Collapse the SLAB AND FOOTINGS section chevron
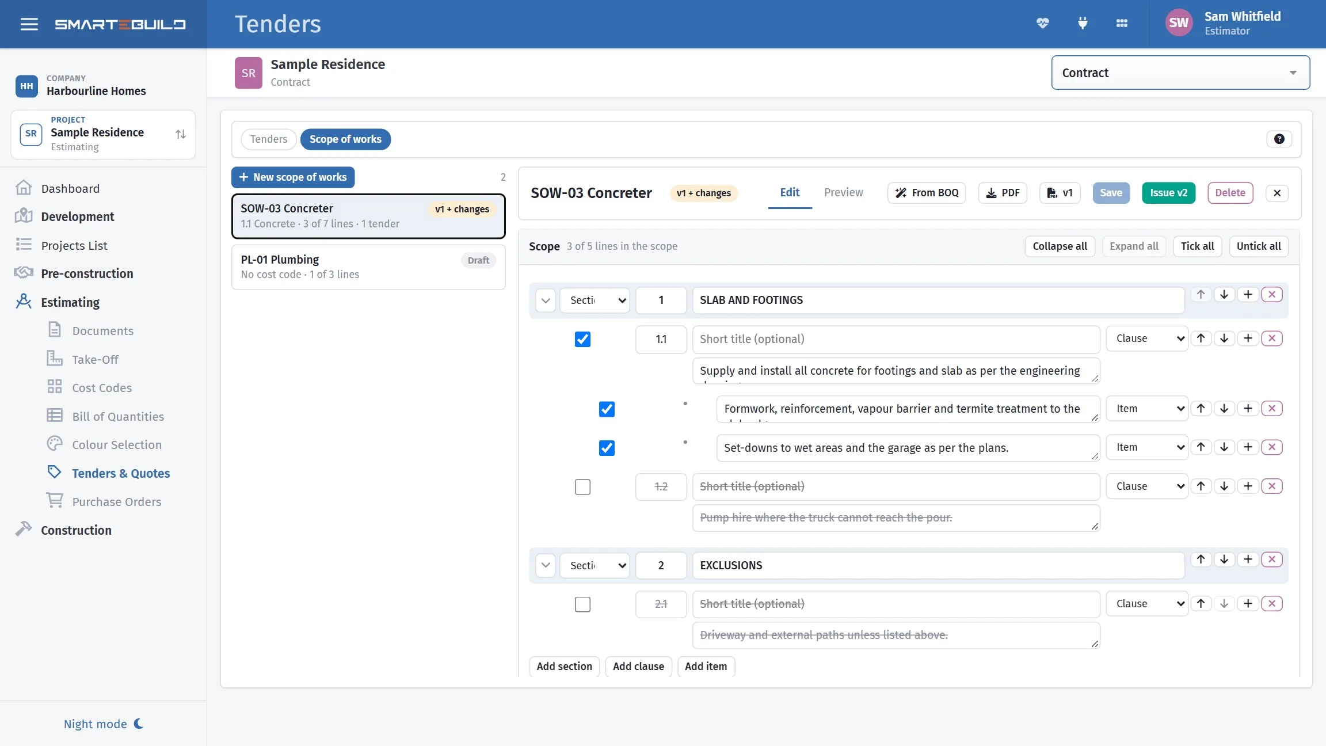The image size is (1326, 746). pos(546,300)
